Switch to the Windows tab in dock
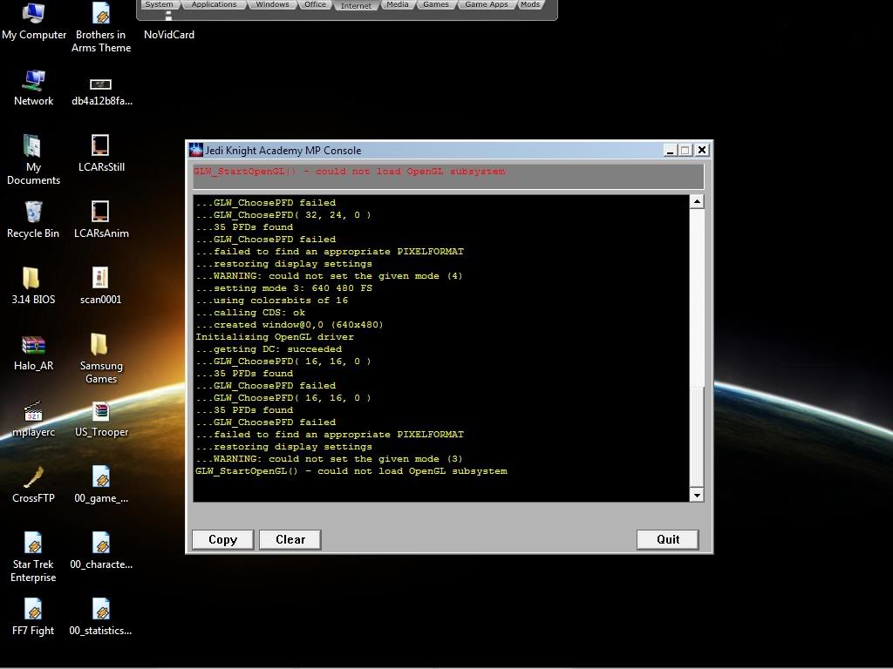 click(272, 4)
